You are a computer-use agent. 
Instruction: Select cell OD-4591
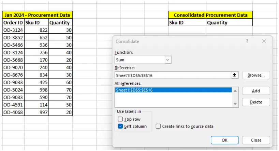coord(13,105)
